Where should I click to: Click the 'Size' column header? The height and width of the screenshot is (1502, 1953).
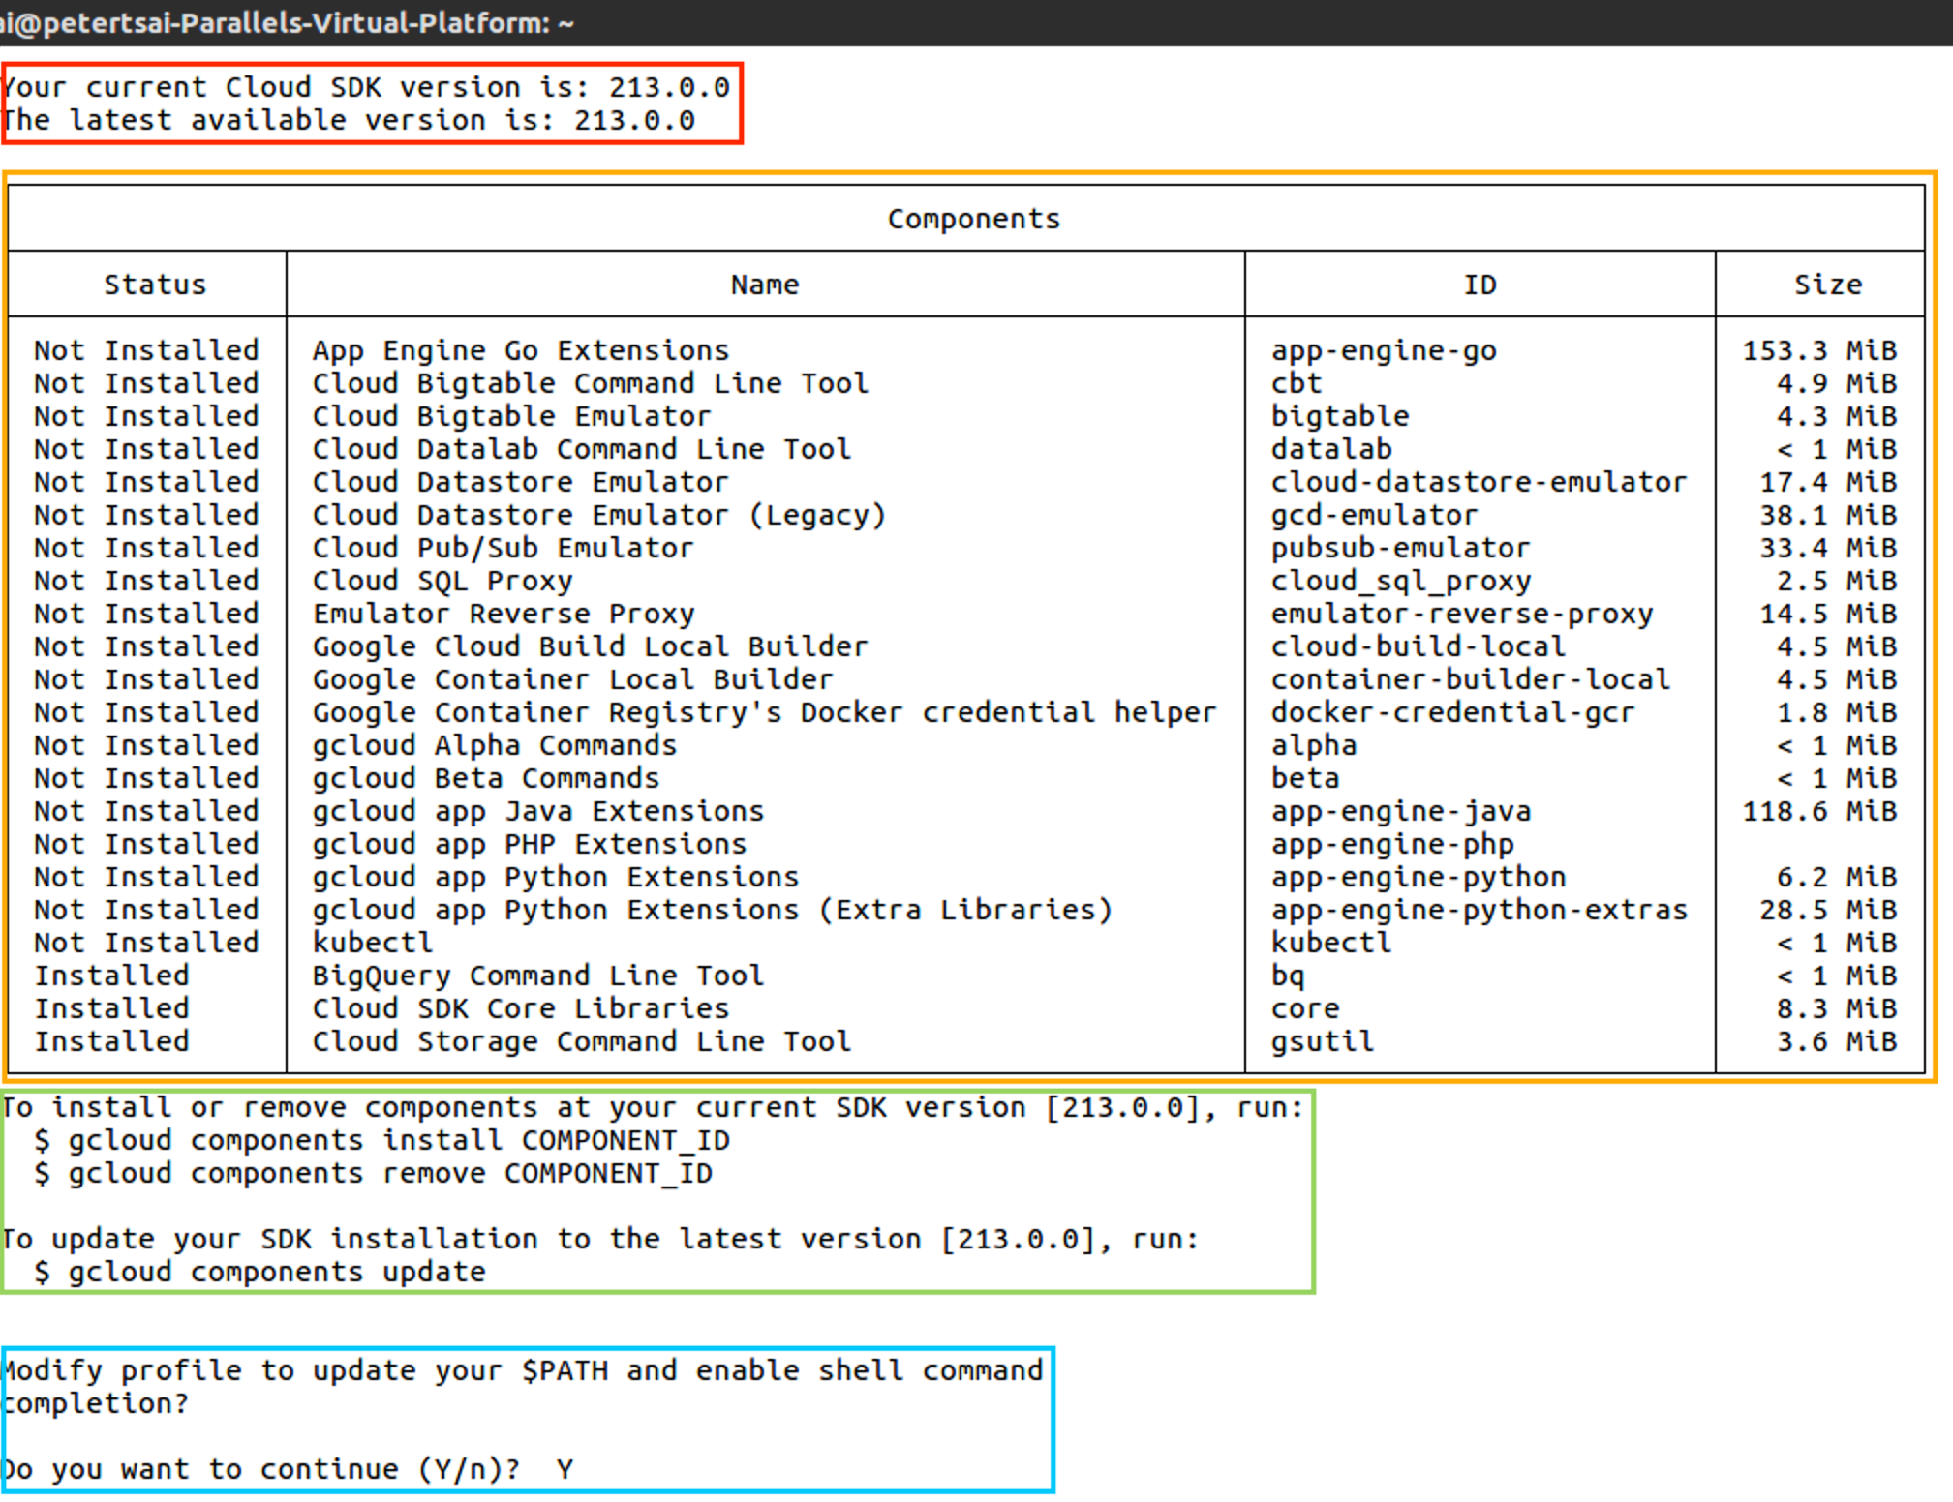(1827, 285)
